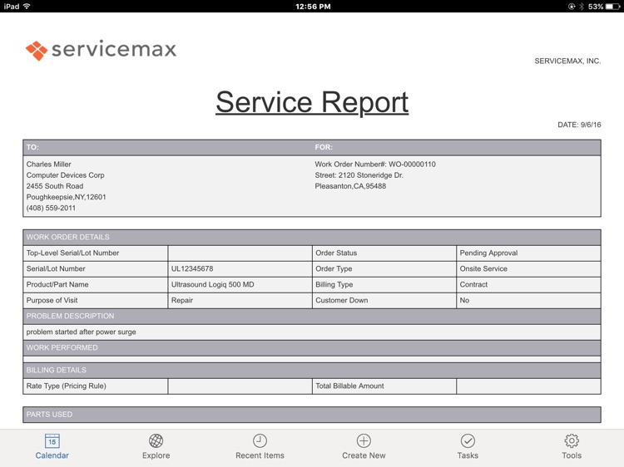Select the Serial/Lot Number label
Image resolution: width=624 pixels, height=467 pixels.
pyautogui.click(x=56, y=268)
